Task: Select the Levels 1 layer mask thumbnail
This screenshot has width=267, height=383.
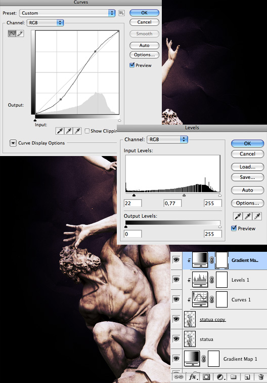Action: coord(222,280)
